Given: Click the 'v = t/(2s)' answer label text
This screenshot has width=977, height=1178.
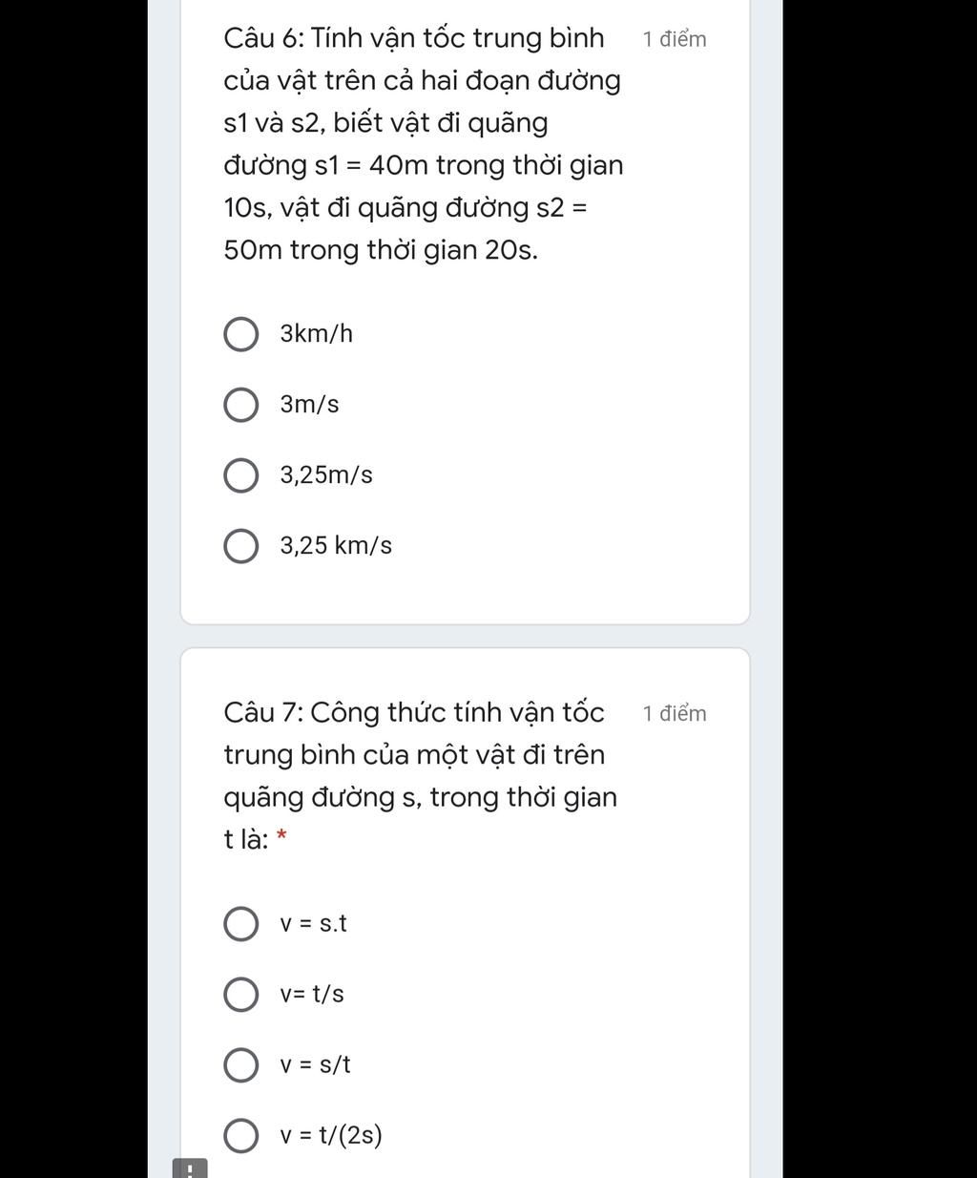Looking at the screenshot, I should (331, 1136).
